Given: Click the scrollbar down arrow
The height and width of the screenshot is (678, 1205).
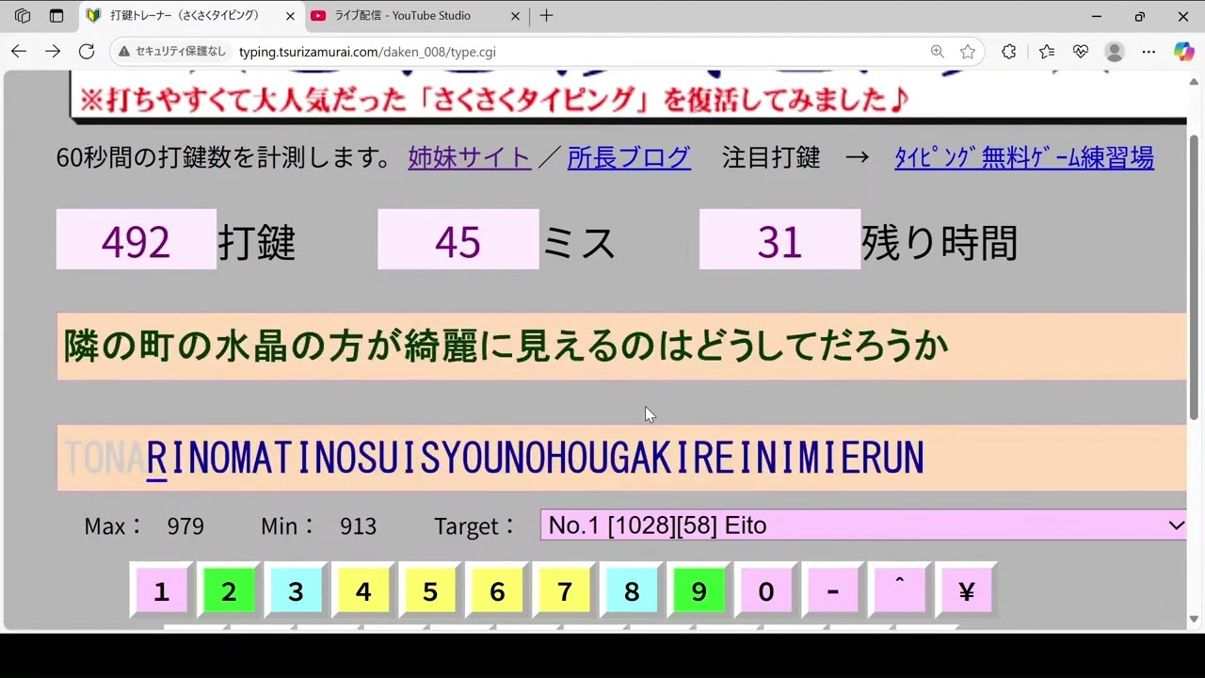Looking at the screenshot, I should 1195,619.
